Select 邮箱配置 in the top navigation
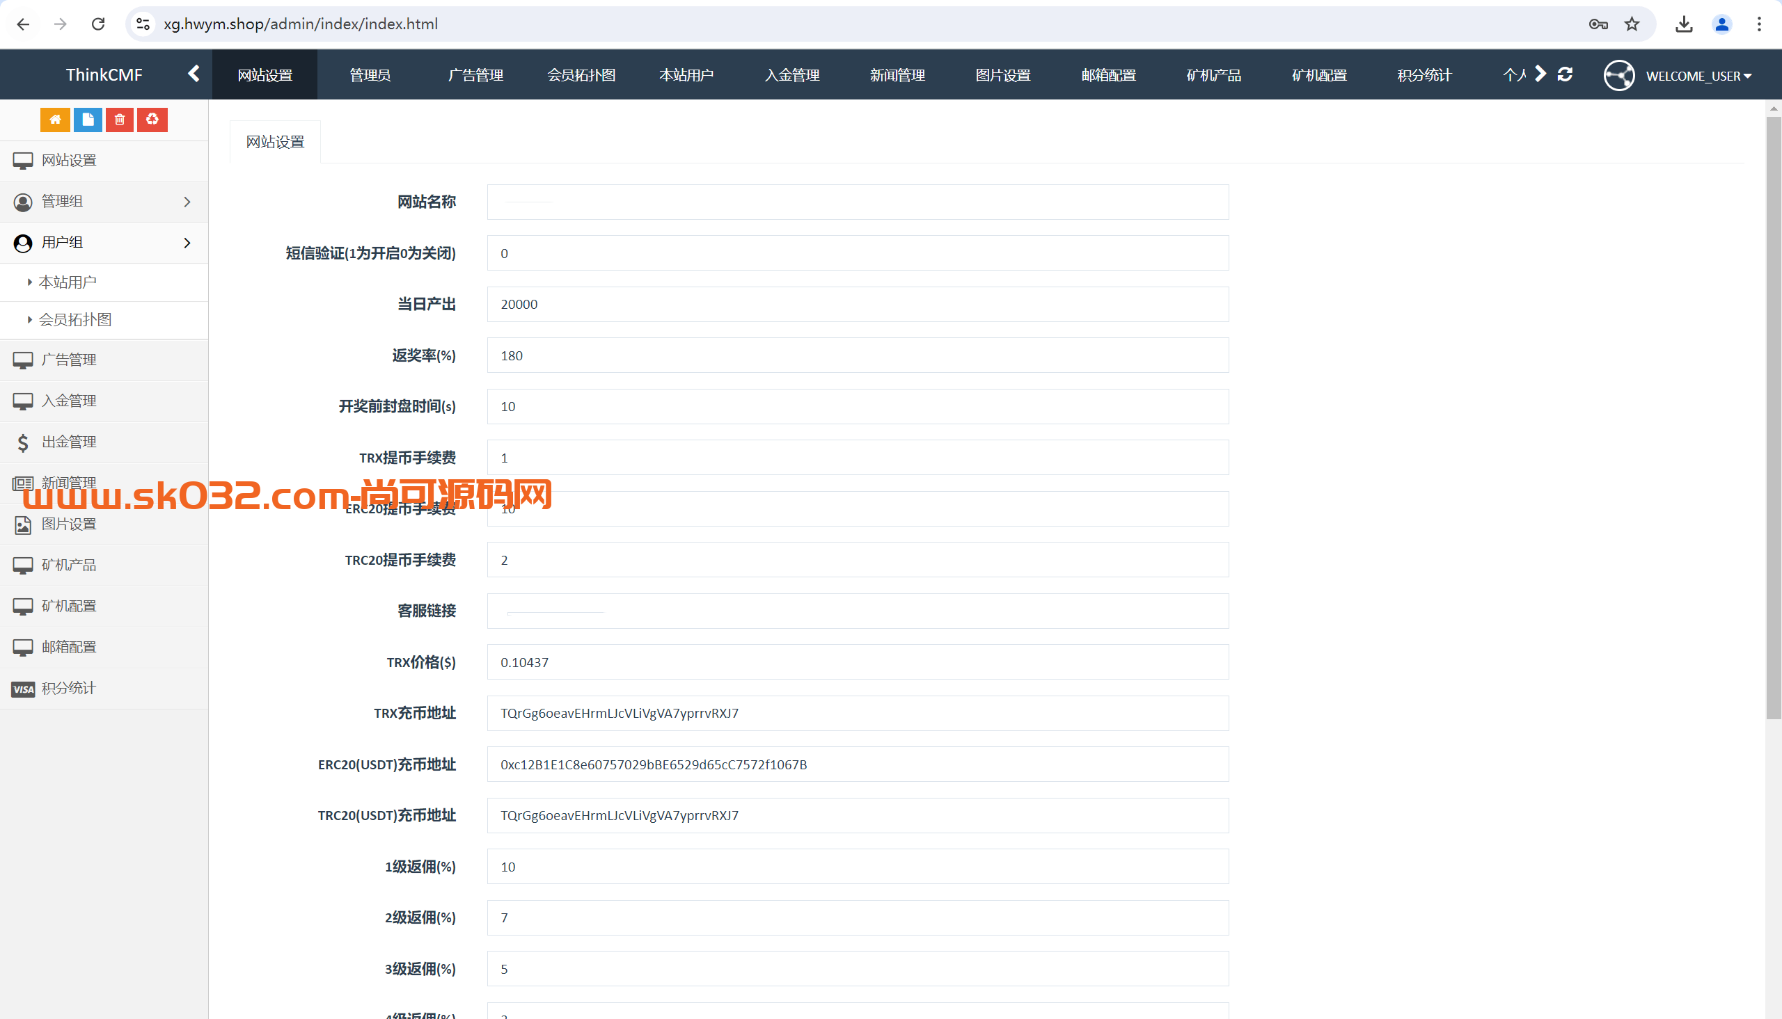 click(x=1108, y=75)
